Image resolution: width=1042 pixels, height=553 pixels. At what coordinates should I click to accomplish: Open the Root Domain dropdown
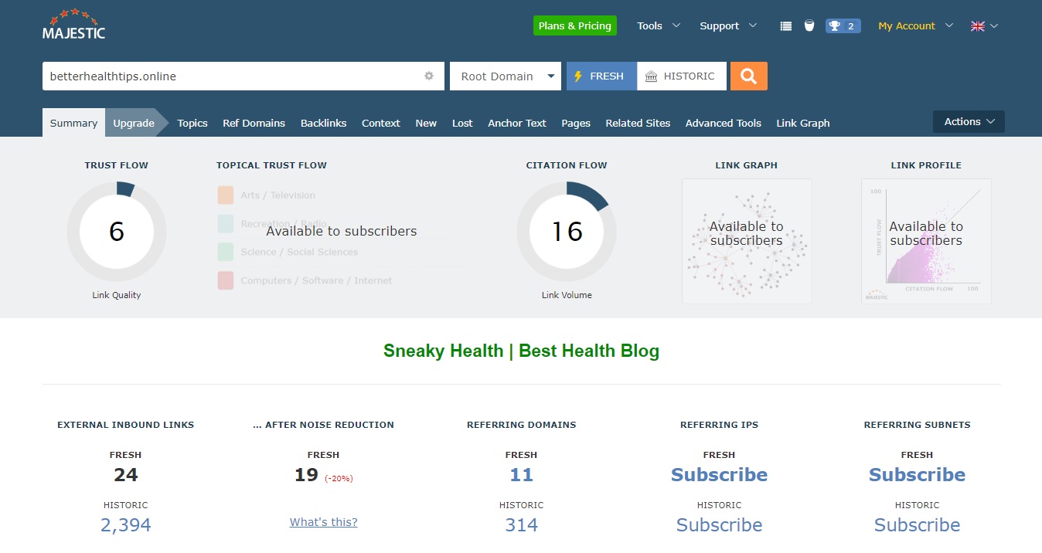point(506,76)
